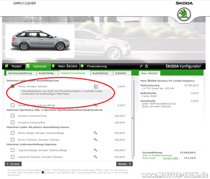210x179 pixels.
Task: Click the Octavia Combi car thumbnail
Action: (x=40, y=41)
